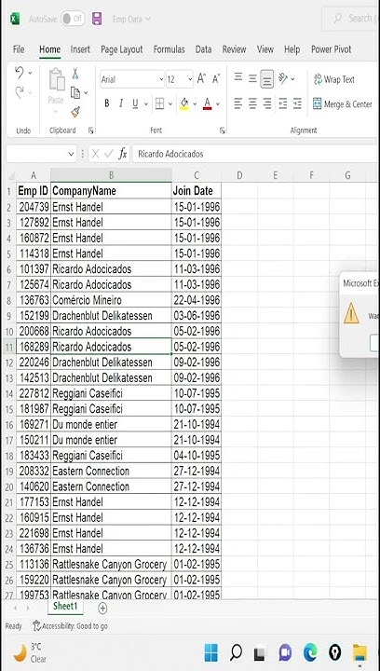Click Increase Font Size icon
The height and width of the screenshot is (671, 380).
point(201,78)
